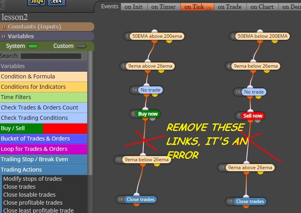Open Check Trading Conditions category
This screenshot has width=301, height=213.
43,118
